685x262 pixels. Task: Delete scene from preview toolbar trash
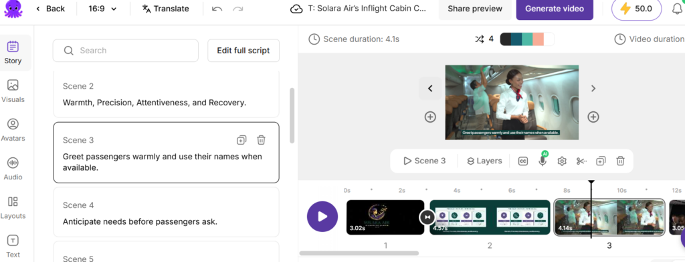pos(620,161)
